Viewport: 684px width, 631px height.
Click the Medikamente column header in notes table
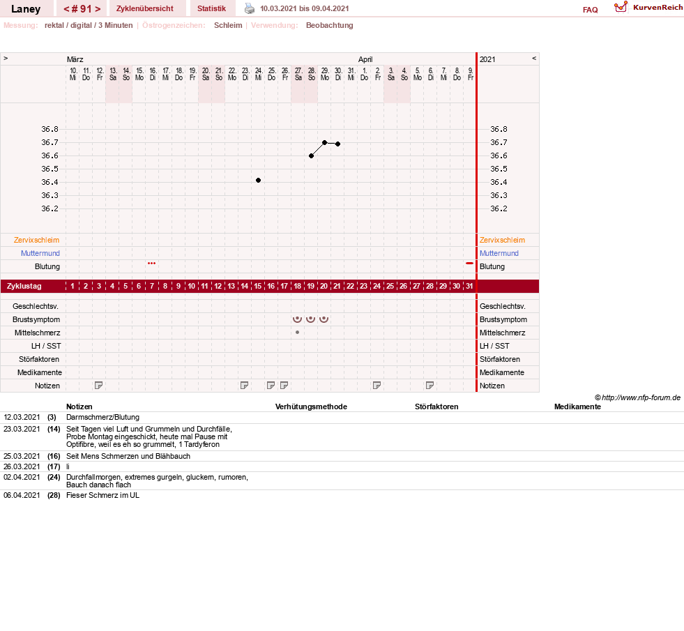[x=577, y=407]
